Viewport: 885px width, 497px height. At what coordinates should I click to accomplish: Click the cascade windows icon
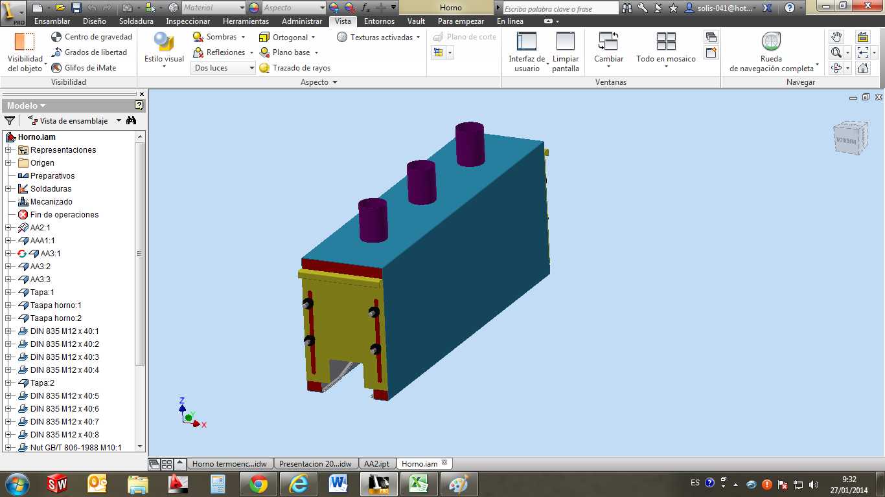[711, 37]
